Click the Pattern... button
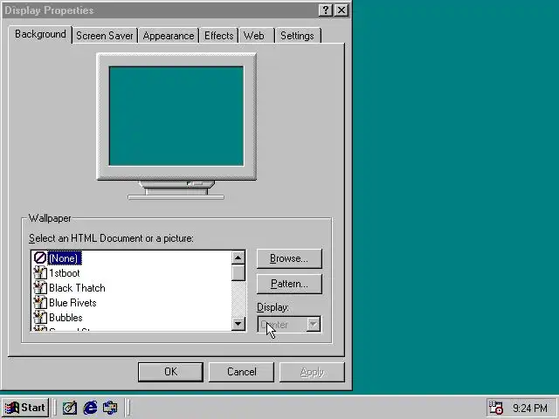Screen dimensions: 559x419 (x=289, y=284)
